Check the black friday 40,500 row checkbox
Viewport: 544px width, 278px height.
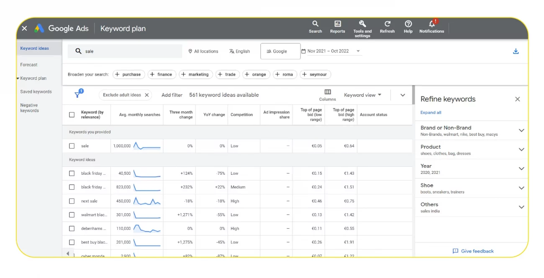72,173
